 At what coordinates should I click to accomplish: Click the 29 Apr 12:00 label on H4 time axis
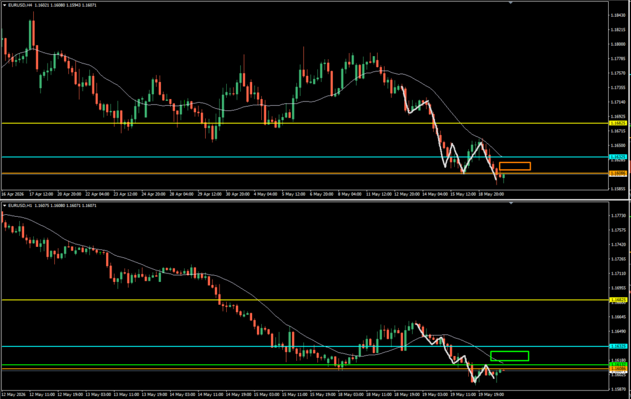[x=210, y=194]
